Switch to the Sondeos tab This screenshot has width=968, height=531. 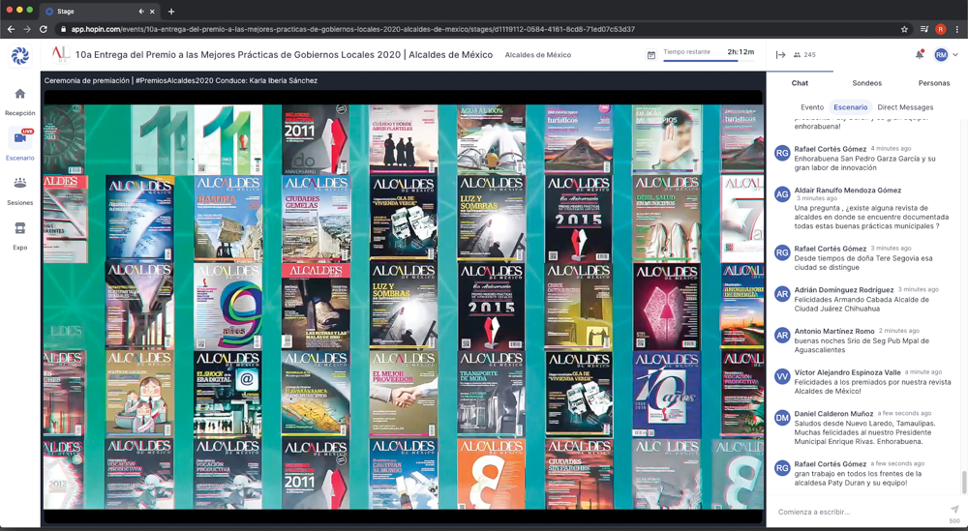click(866, 82)
